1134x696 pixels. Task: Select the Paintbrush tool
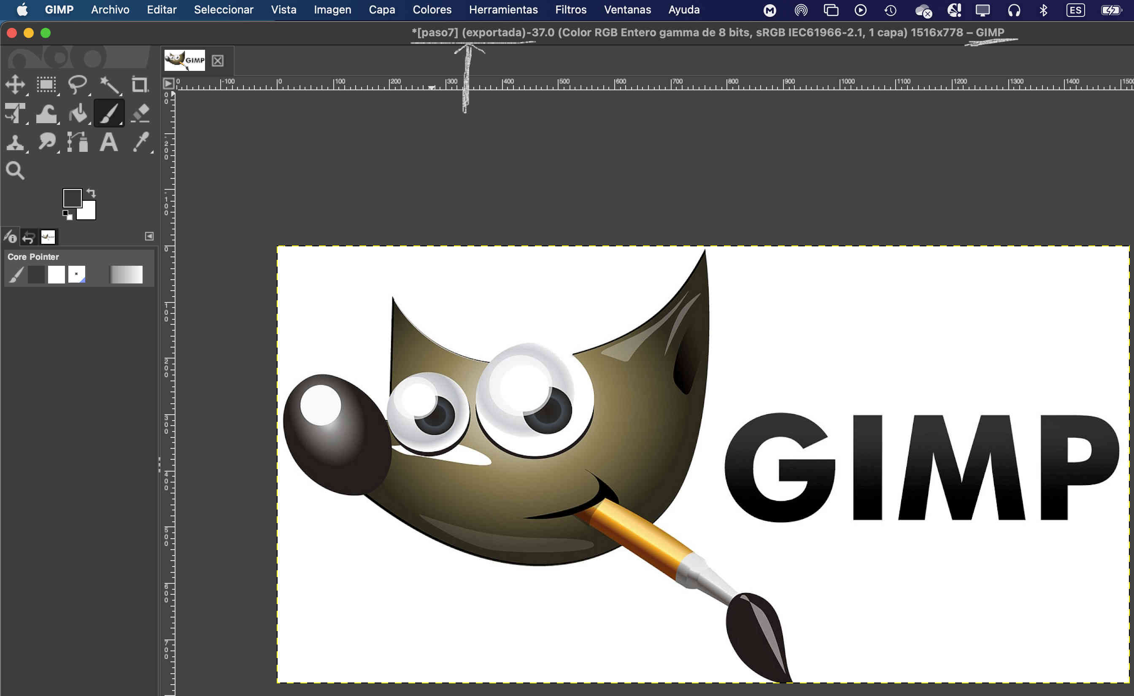click(110, 113)
